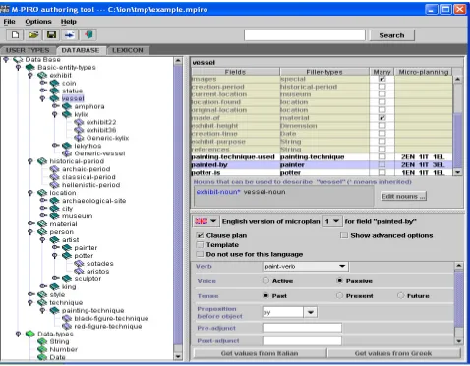Click the icon beside red-figure-technique

click(x=67, y=326)
